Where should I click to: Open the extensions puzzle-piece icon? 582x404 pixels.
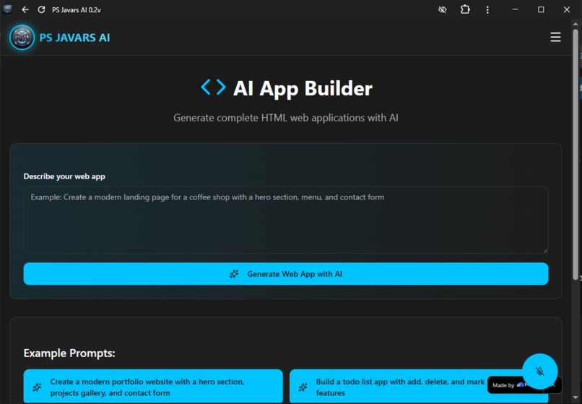point(465,9)
